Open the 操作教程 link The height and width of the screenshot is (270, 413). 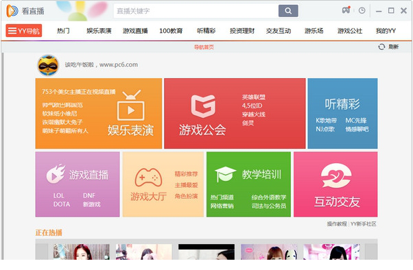337,224
